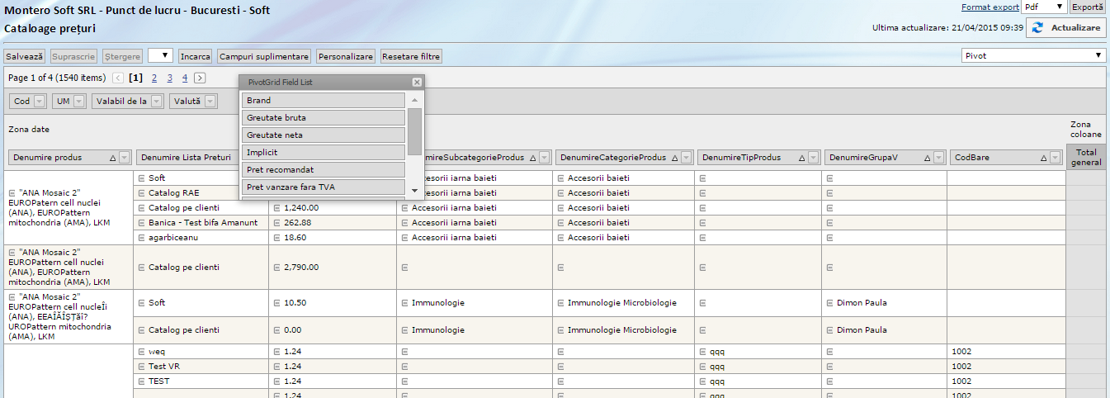Image resolution: width=1110 pixels, height=398 pixels.
Task: Click the Actualizare refresh button
Action: (1065, 28)
